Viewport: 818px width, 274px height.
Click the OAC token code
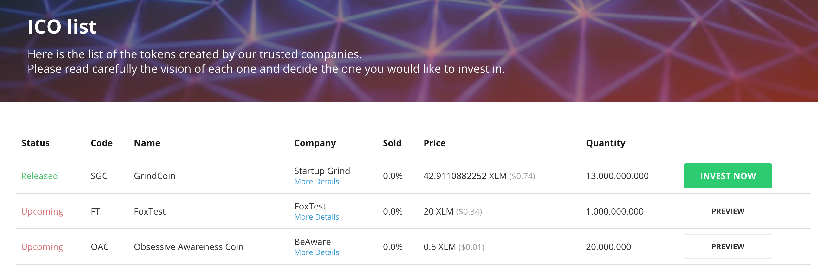(x=100, y=247)
